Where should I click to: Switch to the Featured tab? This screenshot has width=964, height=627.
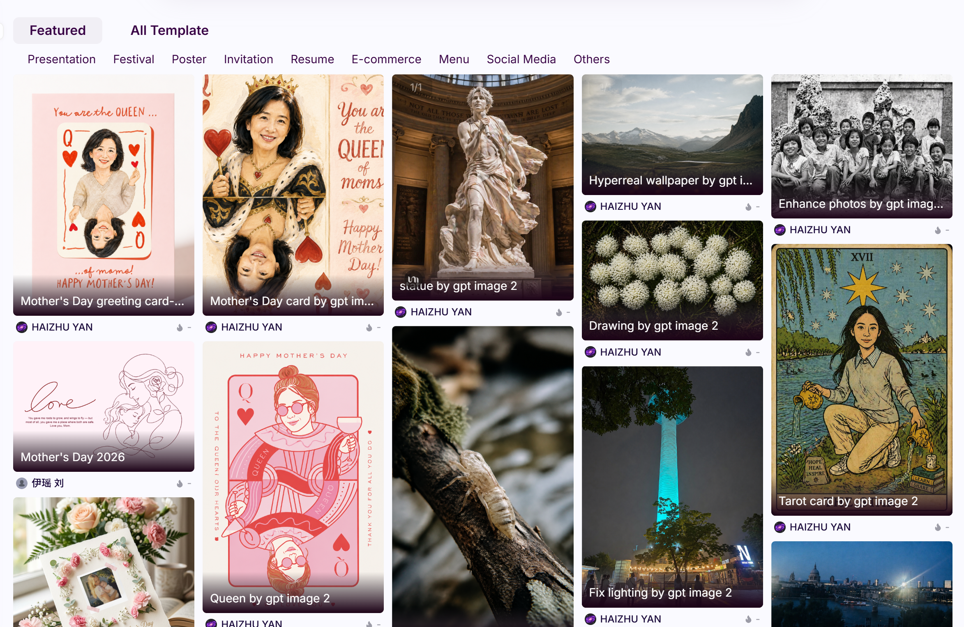[x=58, y=30]
